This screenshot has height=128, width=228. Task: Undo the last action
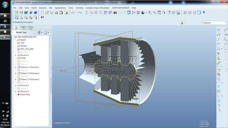point(73,13)
